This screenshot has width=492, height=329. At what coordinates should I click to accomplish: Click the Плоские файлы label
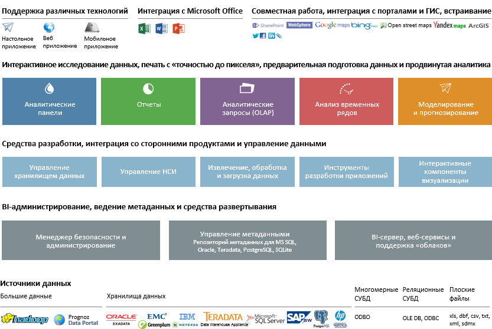(462, 294)
